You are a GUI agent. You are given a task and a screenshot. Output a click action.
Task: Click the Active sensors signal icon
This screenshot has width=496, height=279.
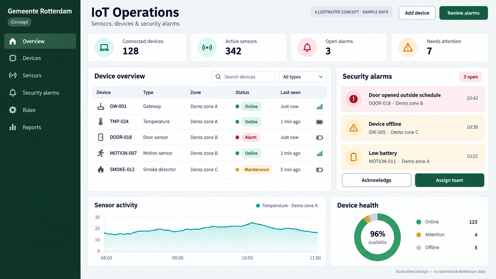point(207,47)
